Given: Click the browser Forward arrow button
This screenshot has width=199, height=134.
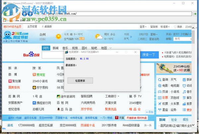Looking at the screenshot, I should (30, 14).
